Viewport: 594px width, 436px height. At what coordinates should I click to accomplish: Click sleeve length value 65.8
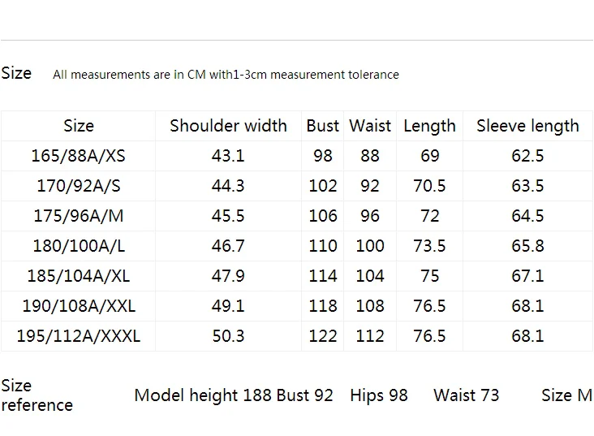click(527, 246)
